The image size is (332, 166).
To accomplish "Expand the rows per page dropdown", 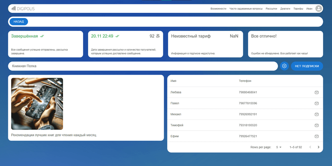I will pos(279,147).
